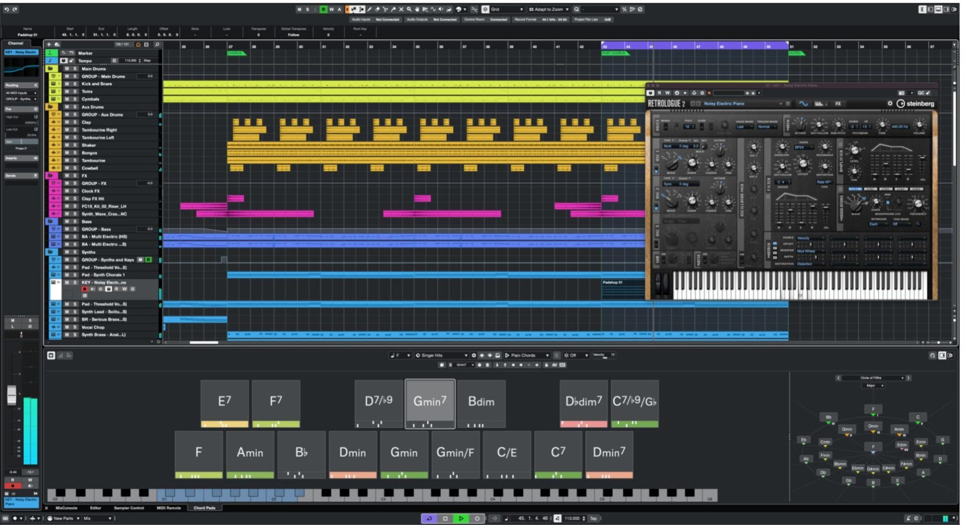This screenshot has height=525, width=965.
Task: Solo the Toms track
Action: tap(75, 91)
